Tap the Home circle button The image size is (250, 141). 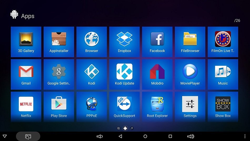145,136
